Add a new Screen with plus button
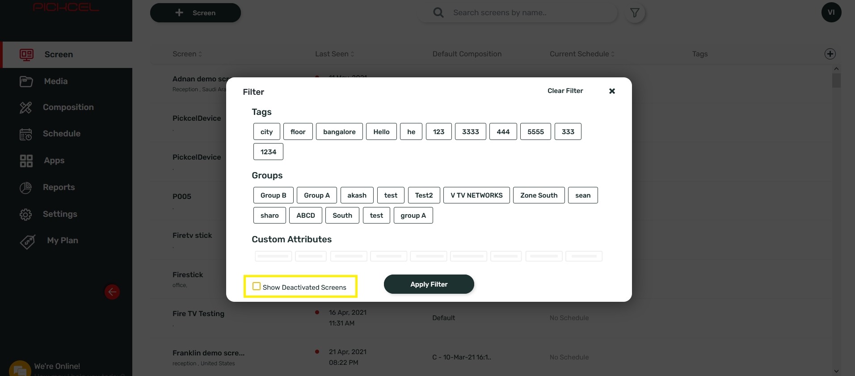 tap(195, 13)
